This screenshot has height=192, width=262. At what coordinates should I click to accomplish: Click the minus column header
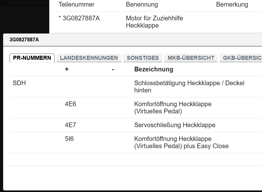click(x=113, y=69)
